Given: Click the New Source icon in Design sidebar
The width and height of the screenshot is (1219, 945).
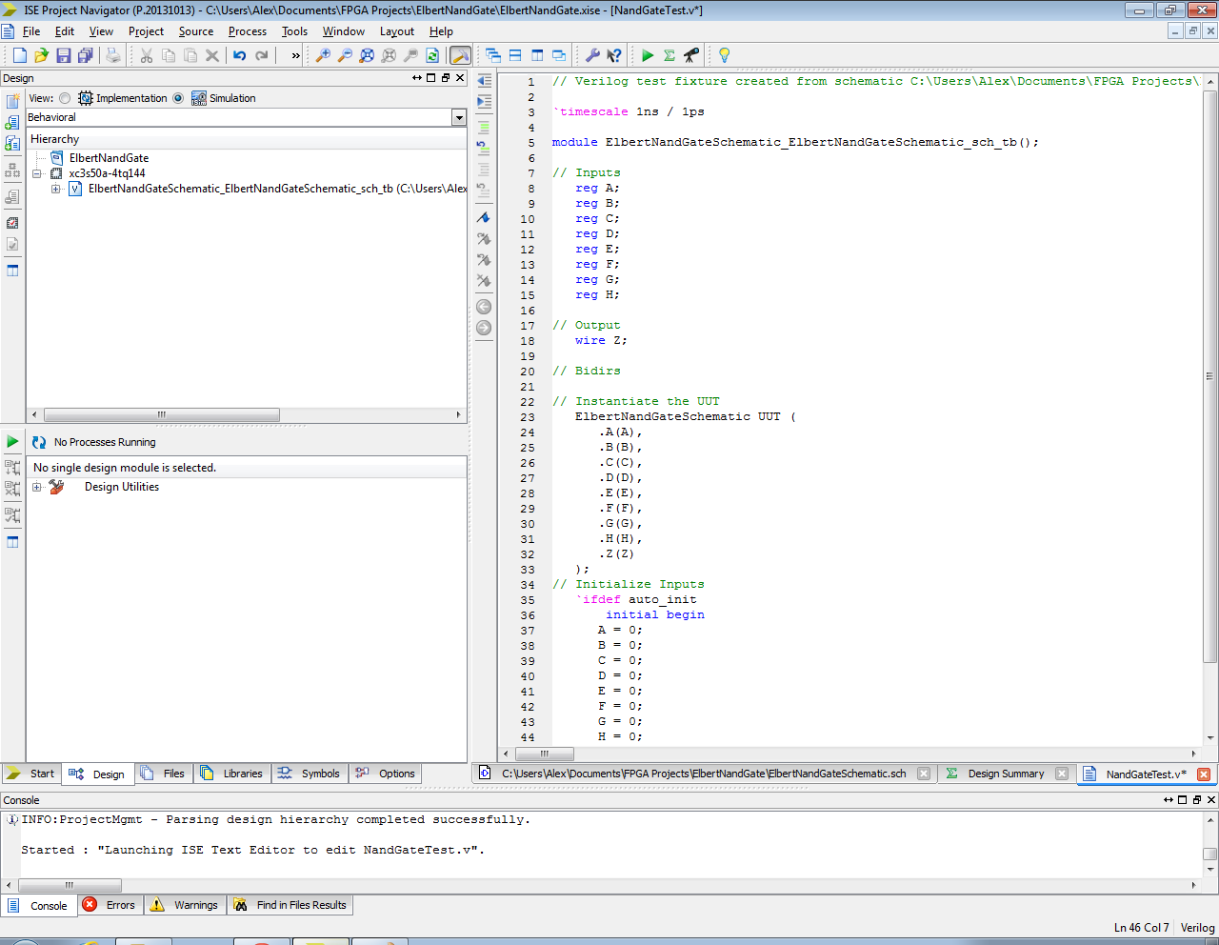Looking at the screenshot, I should coord(12,101).
